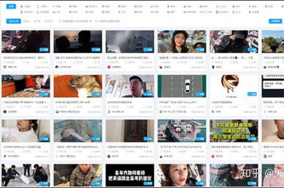Click blue badge on wooden door thumbnail
Screen dimensions: 284x188
click(x=148, y=139)
